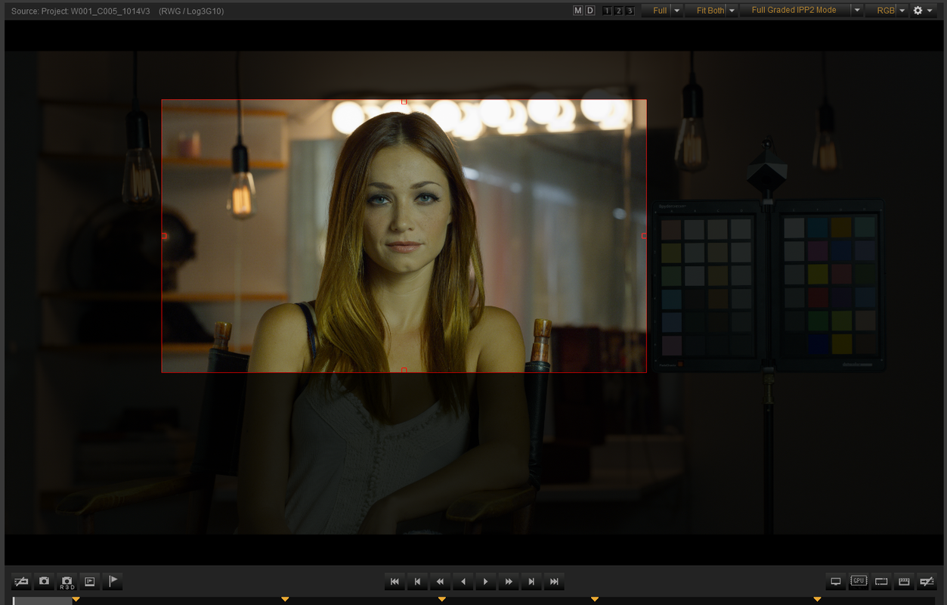The image size is (947, 605).
Task: Click the RGB channel button
Action: pyautogui.click(x=881, y=11)
